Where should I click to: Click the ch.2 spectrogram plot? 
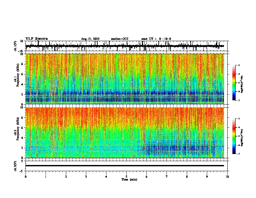(125, 133)
